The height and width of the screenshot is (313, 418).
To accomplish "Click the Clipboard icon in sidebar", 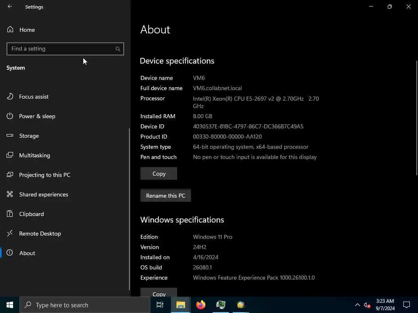I will 10,214.
